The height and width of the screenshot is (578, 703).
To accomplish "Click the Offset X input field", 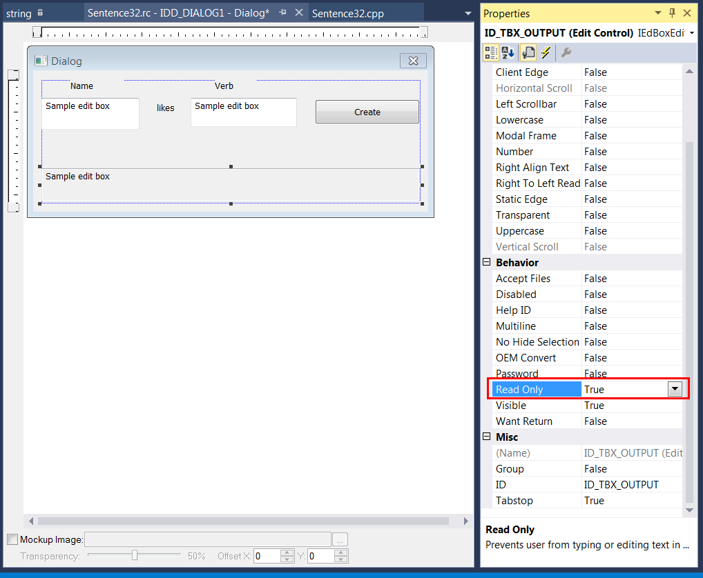I will pos(267,556).
